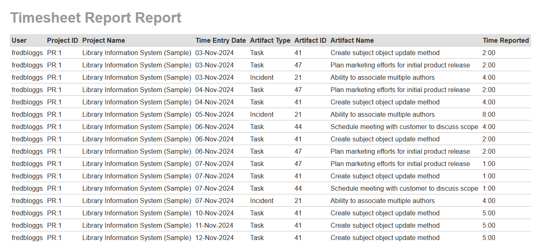Image resolution: width=542 pixels, height=247 pixels.
Task: Select the 8:00 time reported cell
Action: tap(489, 114)
